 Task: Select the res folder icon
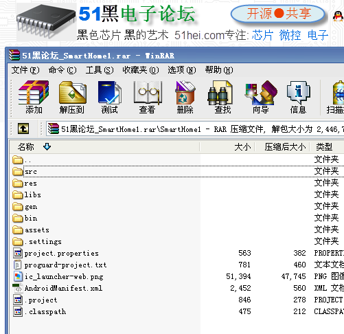(x=18, y=183)
